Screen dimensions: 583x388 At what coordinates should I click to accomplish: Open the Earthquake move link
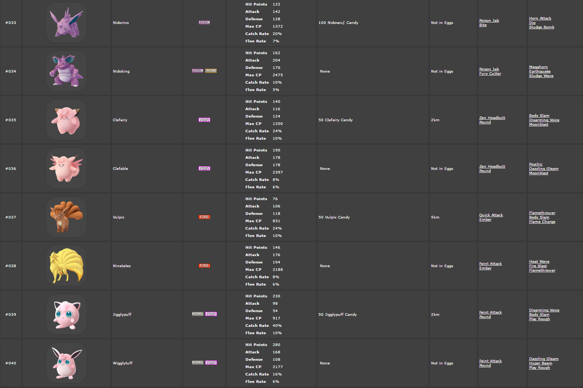(541, 71)
